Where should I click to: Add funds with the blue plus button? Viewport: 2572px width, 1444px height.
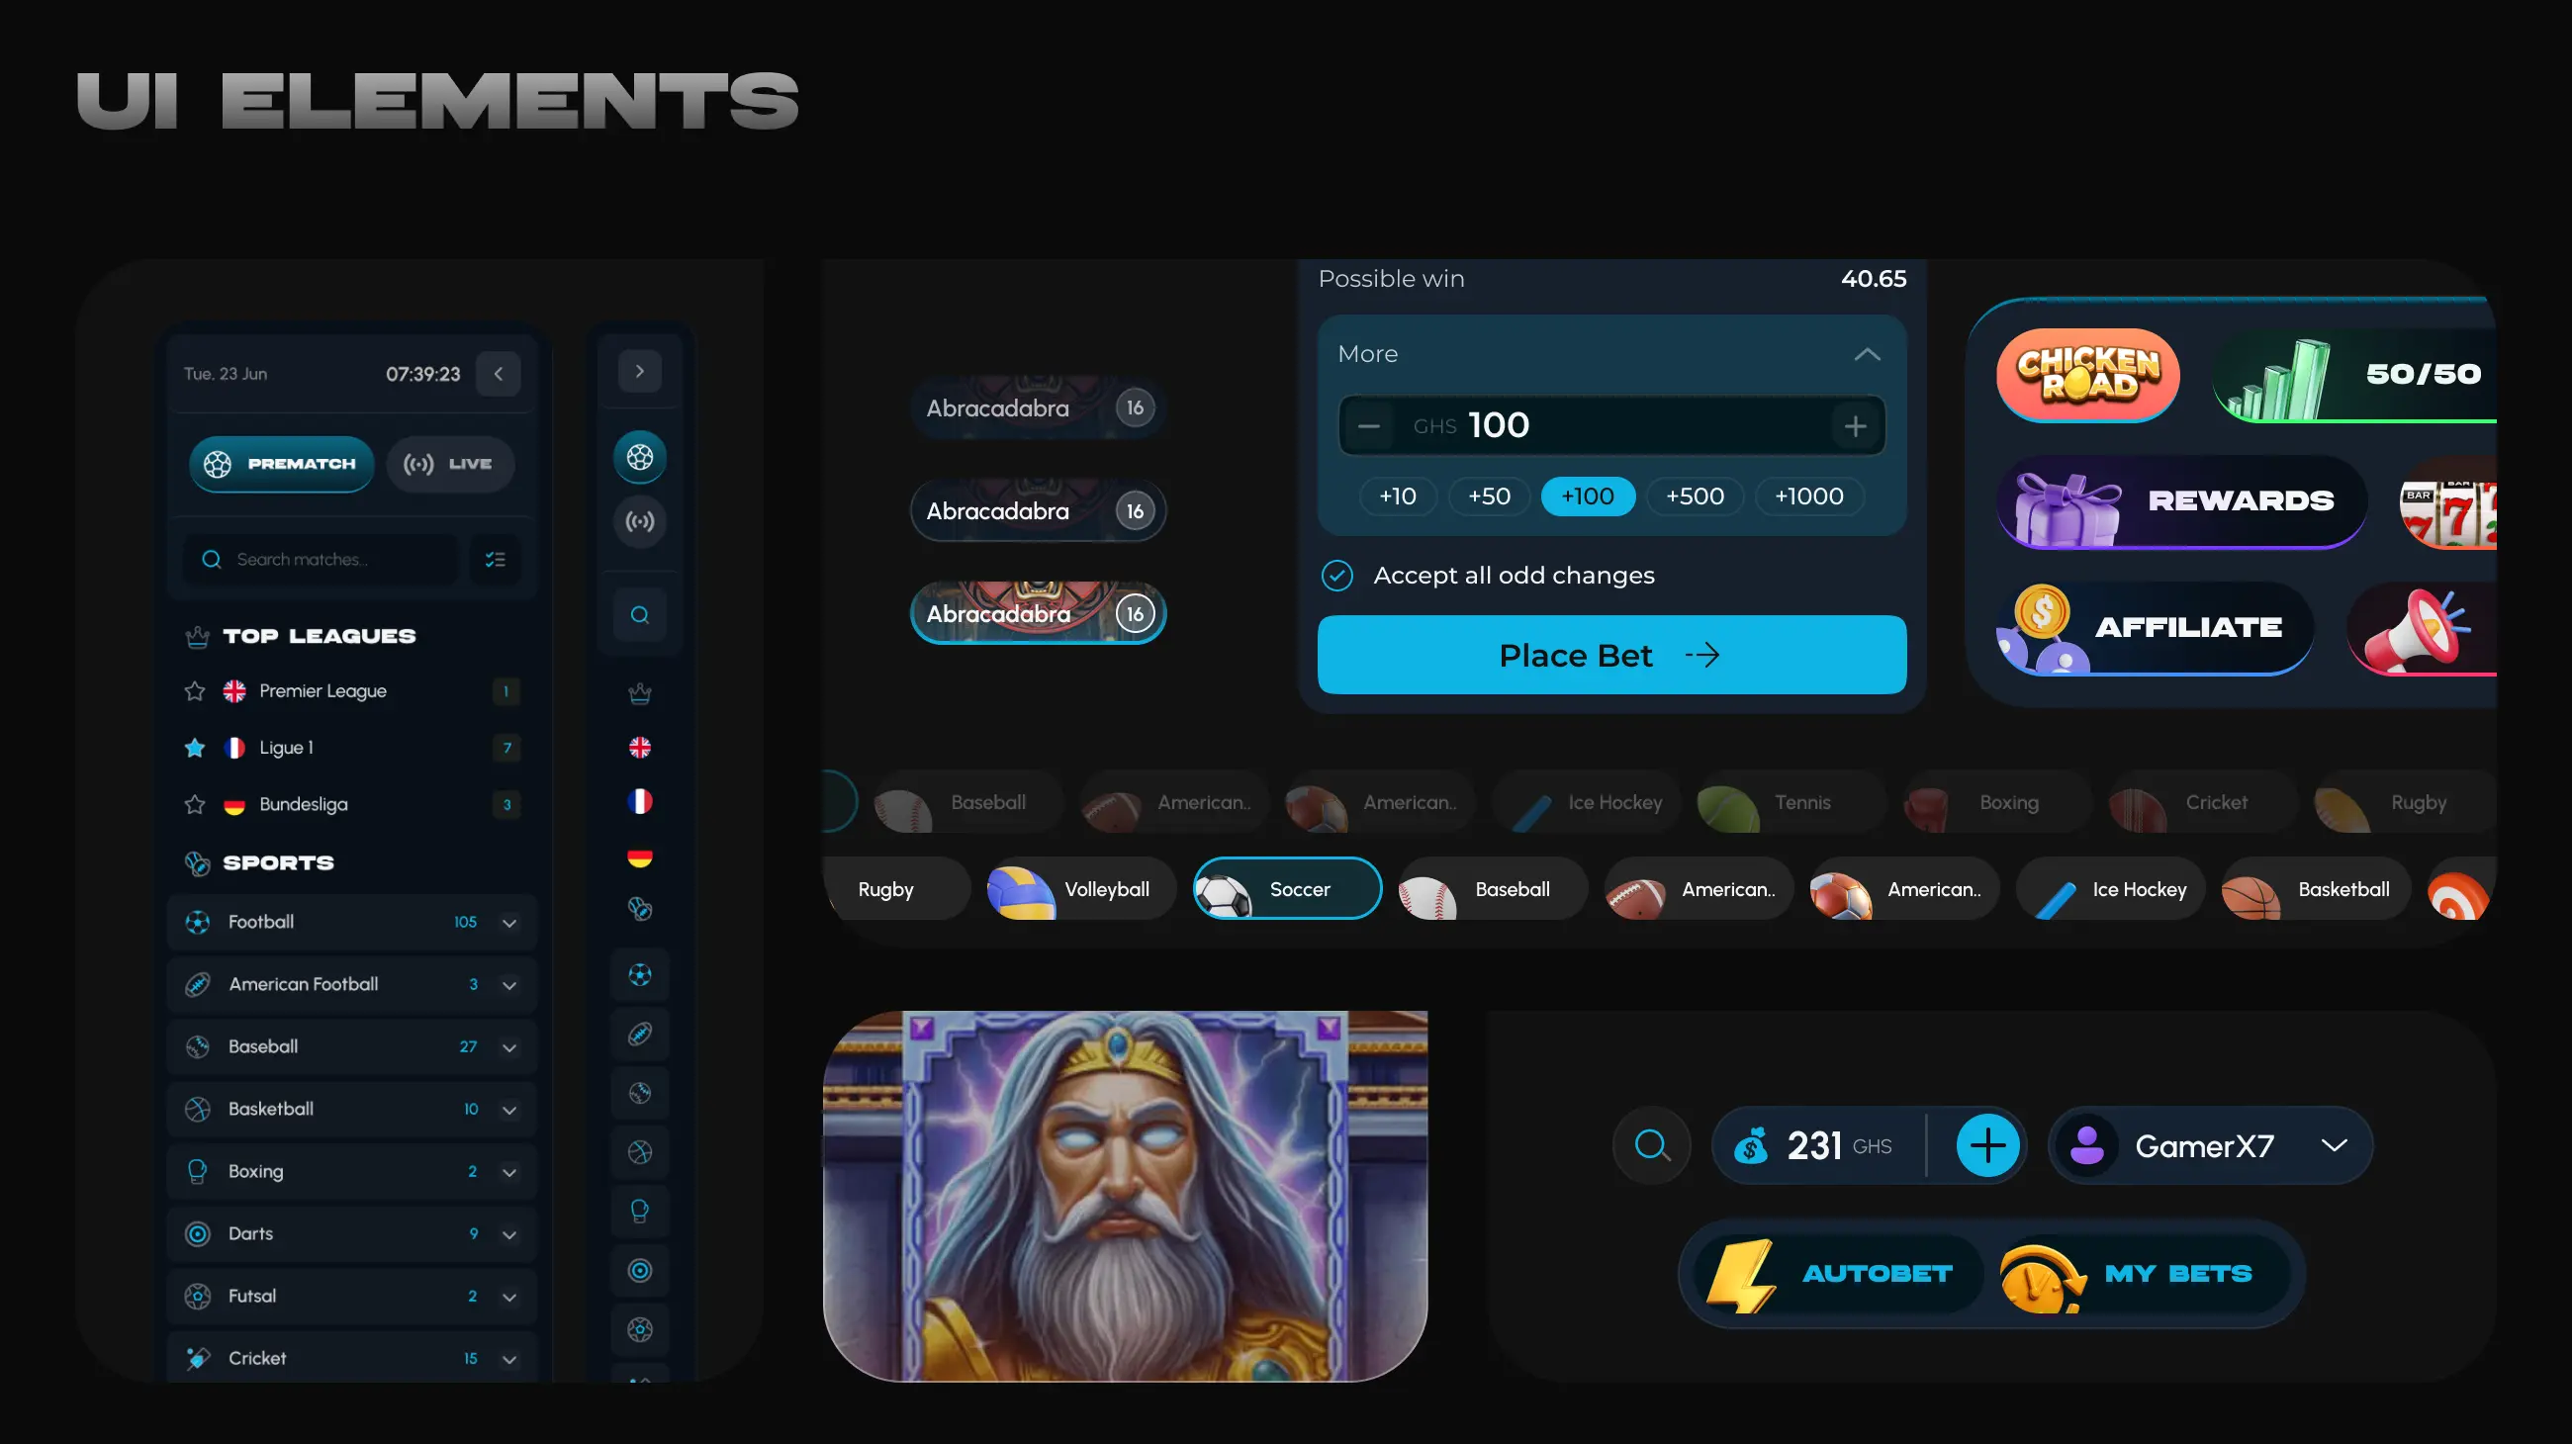[1988, 1145]
